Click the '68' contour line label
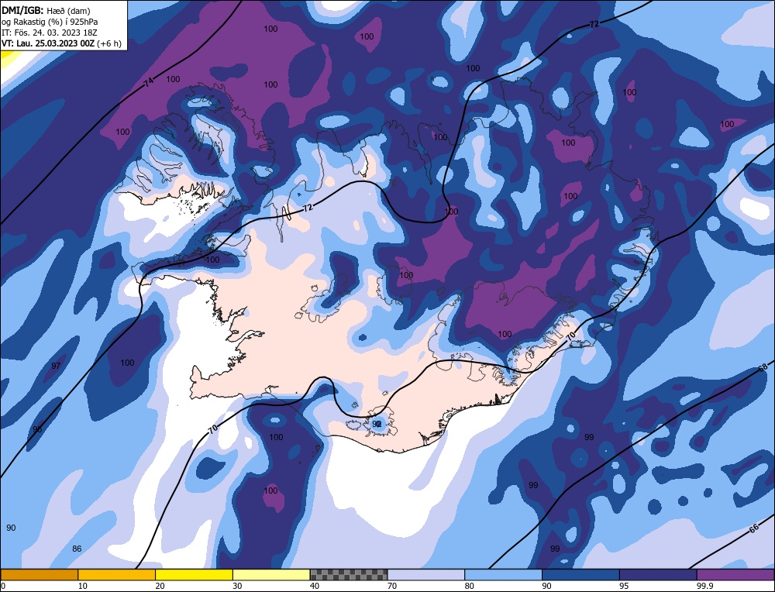The height and width of the screenshot is (592, 775). 763,367
